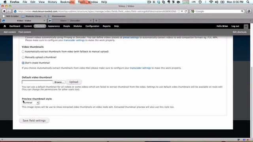This screenshot has height=142, width=253.
Task: Click the Firefox forward arrow button
Action: pyautogui.click(x=9, y=11)
